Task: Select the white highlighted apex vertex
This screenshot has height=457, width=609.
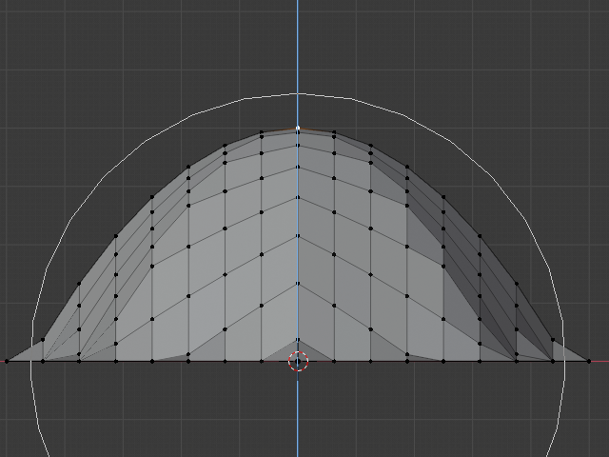Action: [x=298, y=128]
